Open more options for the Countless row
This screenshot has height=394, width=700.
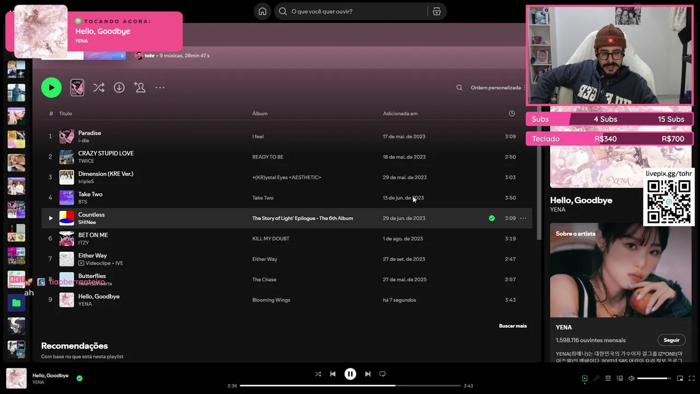523,218
